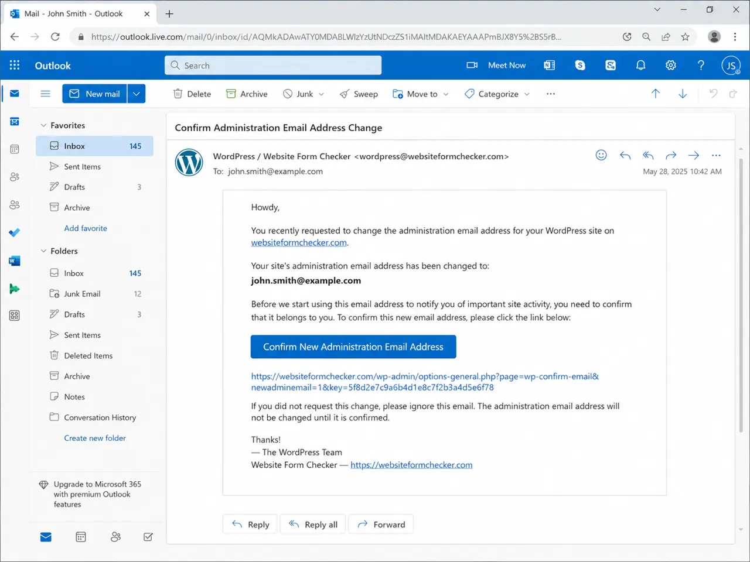Toggle the navigation pane hamburger
This screenshot has width=750, height=562.
tap(45, 94)
